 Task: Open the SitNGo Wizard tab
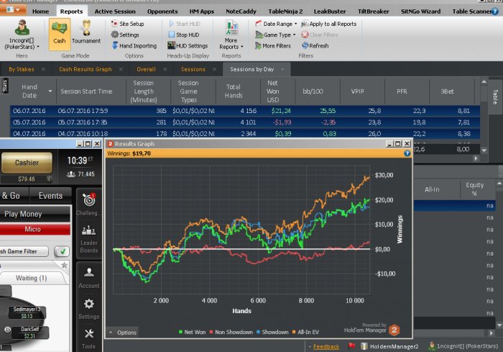[420, 12]
